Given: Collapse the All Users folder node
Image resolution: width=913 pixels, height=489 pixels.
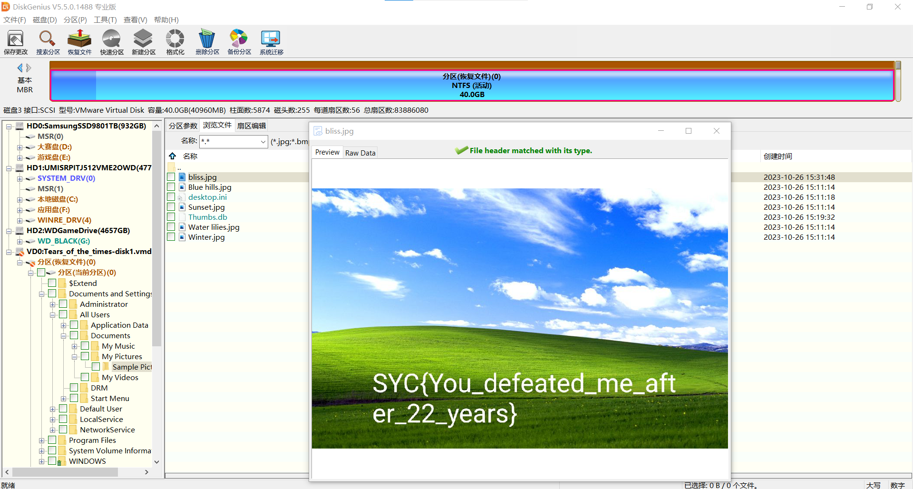Looking at the screenshot, I should click(52, 315).
